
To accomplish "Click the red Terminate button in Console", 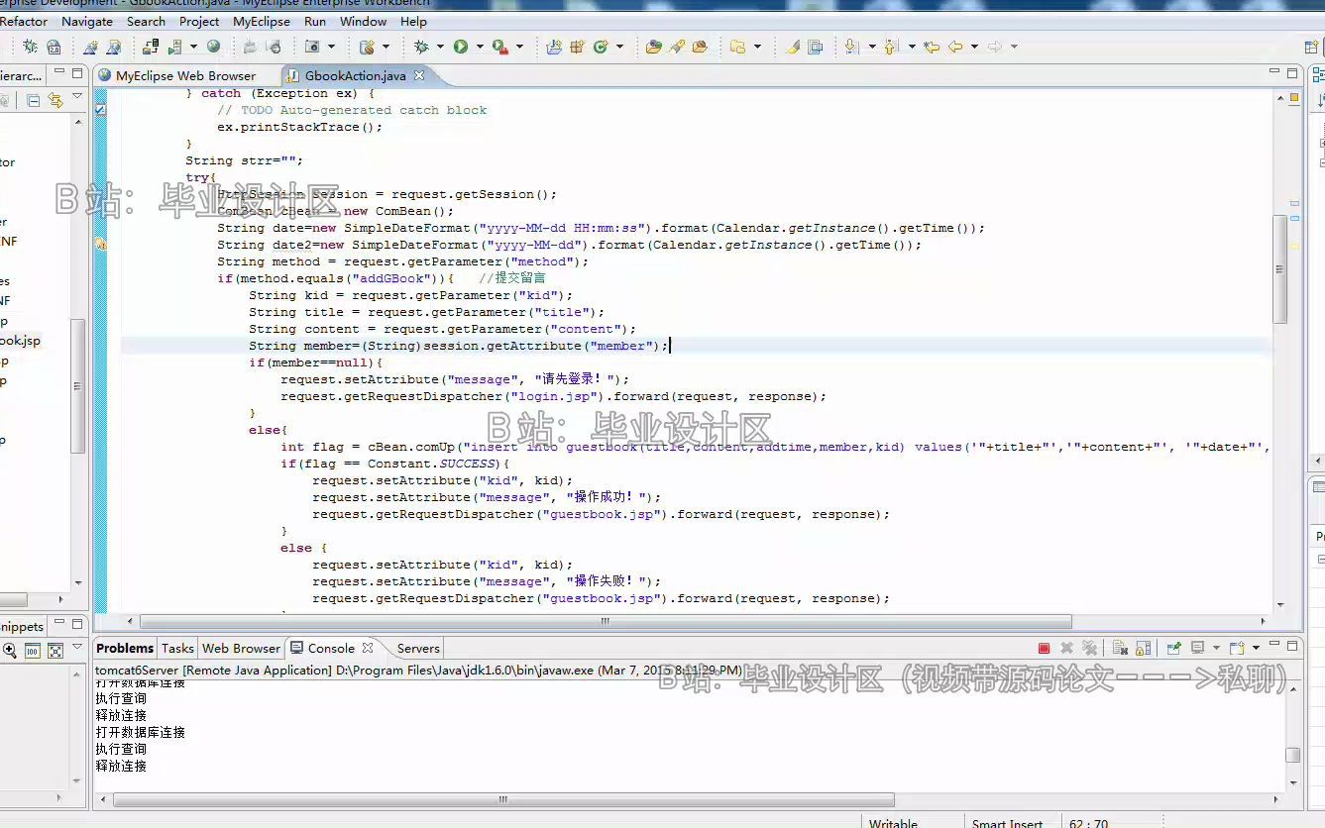I will pos(1044,648).
